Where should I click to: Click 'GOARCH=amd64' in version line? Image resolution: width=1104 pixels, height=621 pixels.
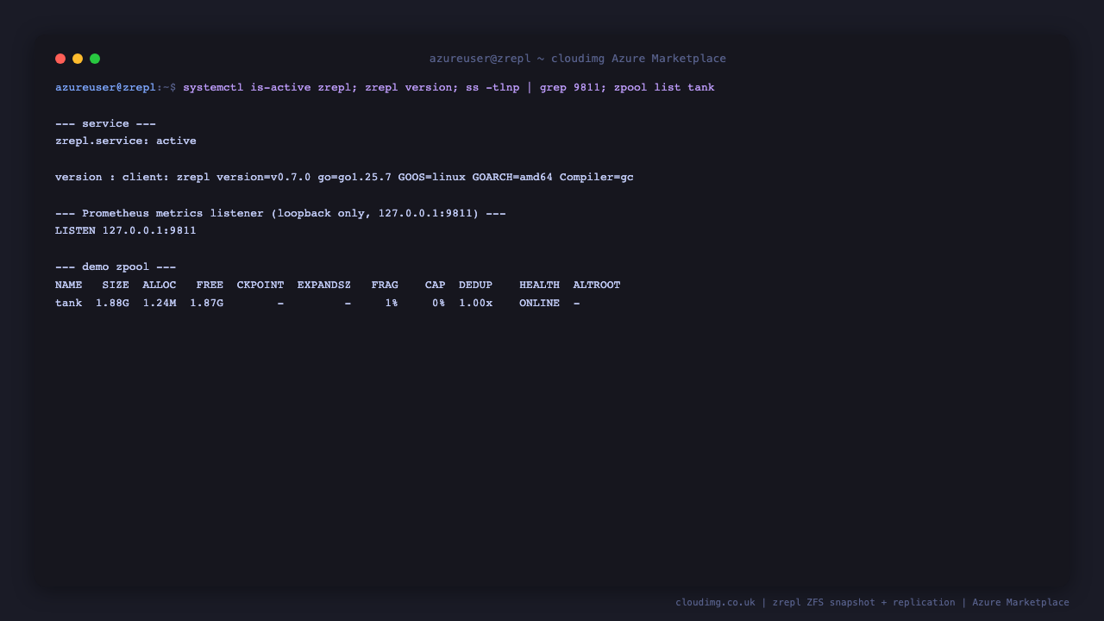coord(512,177)
